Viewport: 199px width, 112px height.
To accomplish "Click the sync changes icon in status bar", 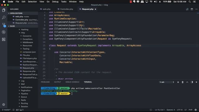I will 13,110.
